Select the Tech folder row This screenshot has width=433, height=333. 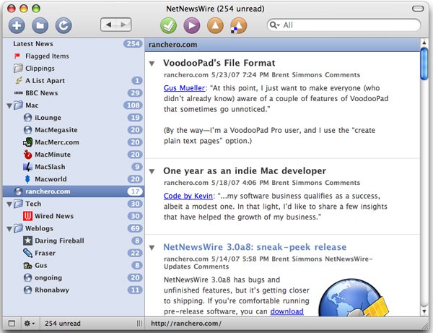click(x=74, y=204)
